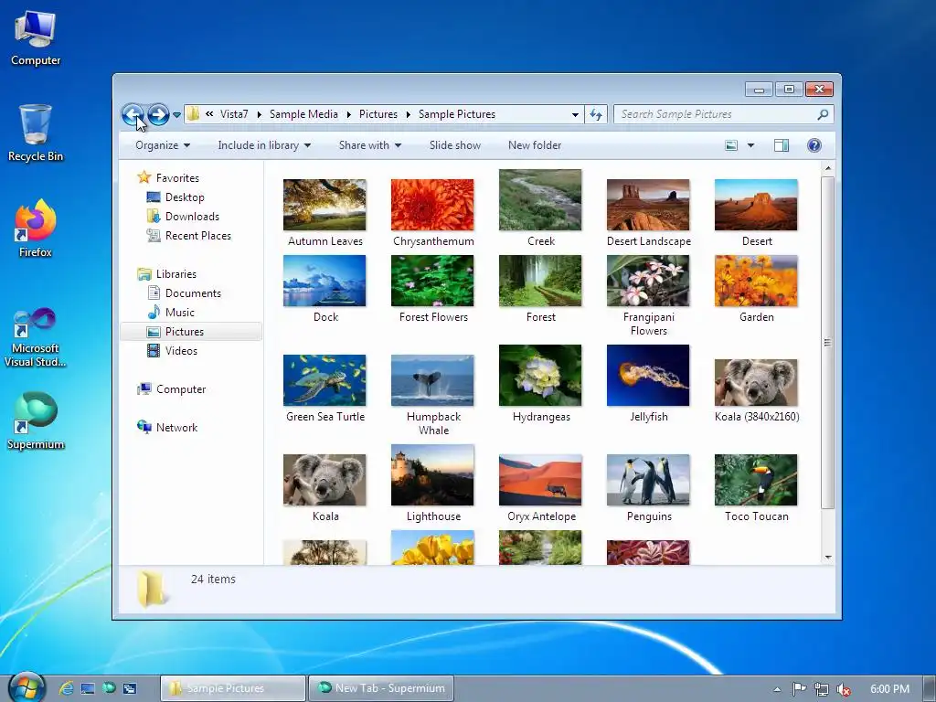This screenshot has height=702, width=936.
Task: Open the Include in library menu
Action: coord(264,145)
